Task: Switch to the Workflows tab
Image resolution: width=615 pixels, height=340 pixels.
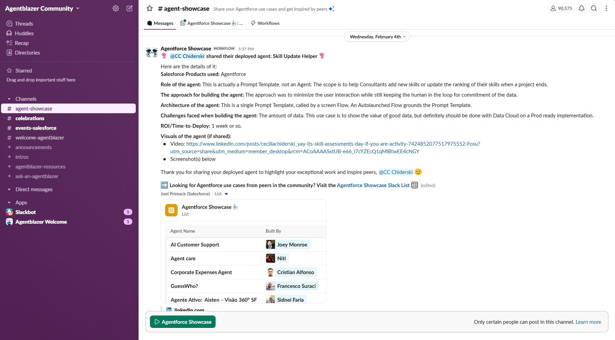Action: click(265, 23)
